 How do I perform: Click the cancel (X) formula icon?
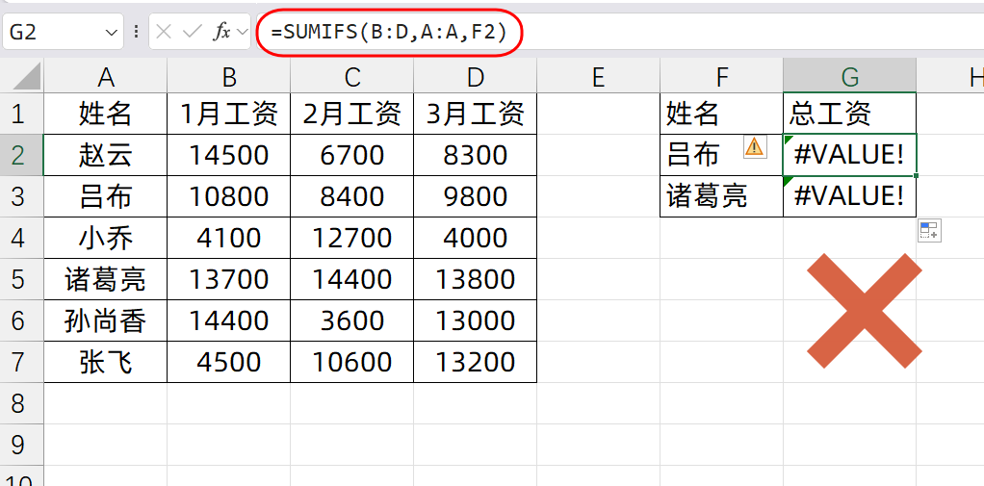point(163,32)
